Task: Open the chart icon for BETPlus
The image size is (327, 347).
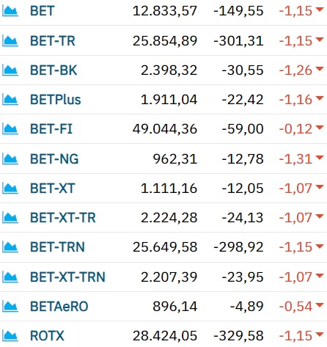Action: coord(10,100)
